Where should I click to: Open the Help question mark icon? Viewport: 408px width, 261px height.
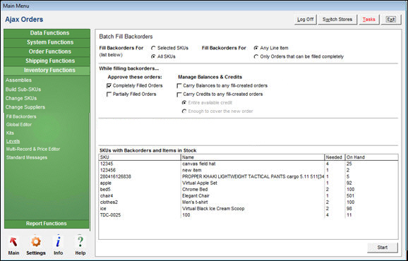click(x=80, y=242)
